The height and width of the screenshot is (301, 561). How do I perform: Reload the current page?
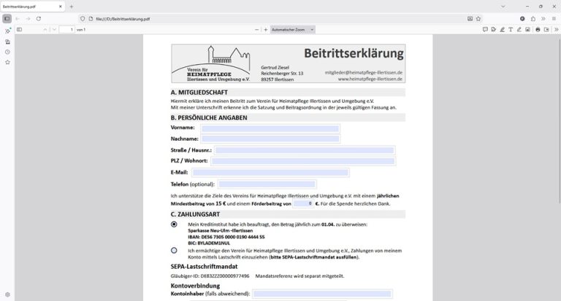tap(38, 17)
